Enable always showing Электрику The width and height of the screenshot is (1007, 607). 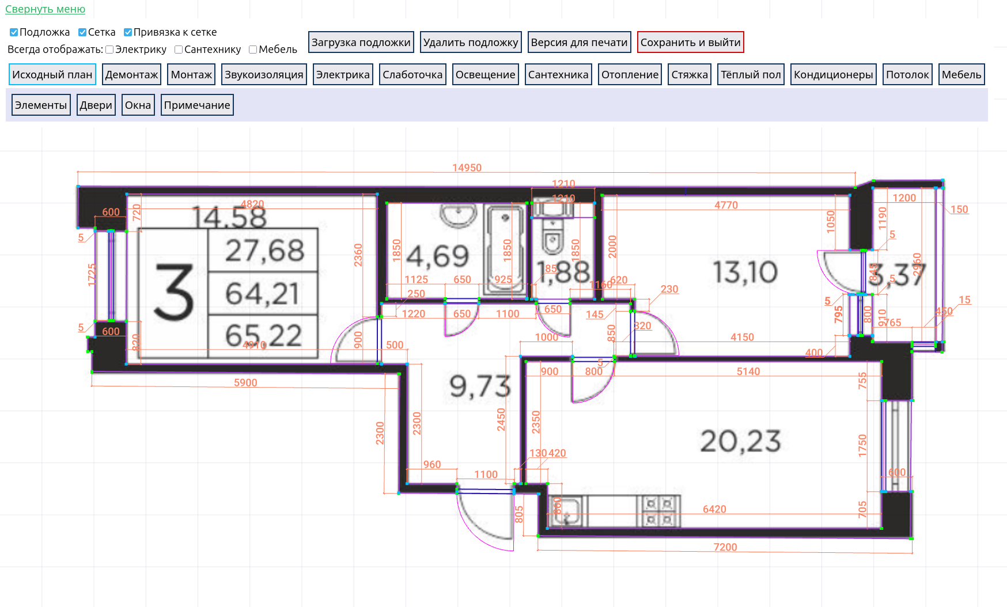point(109,50)
